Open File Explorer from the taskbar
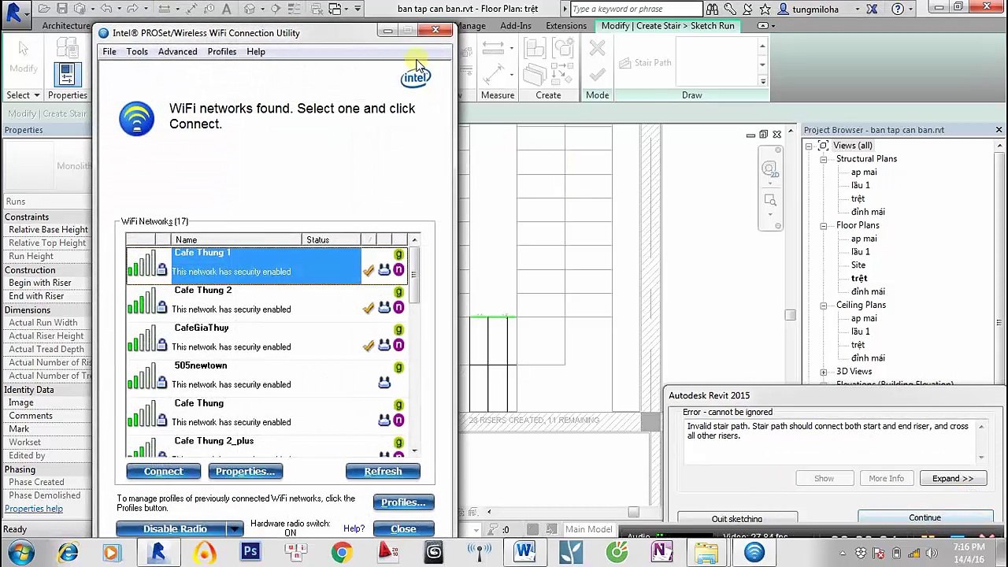Image resolution: width=1008 pixels, height=567 pixels. [706, 552]
